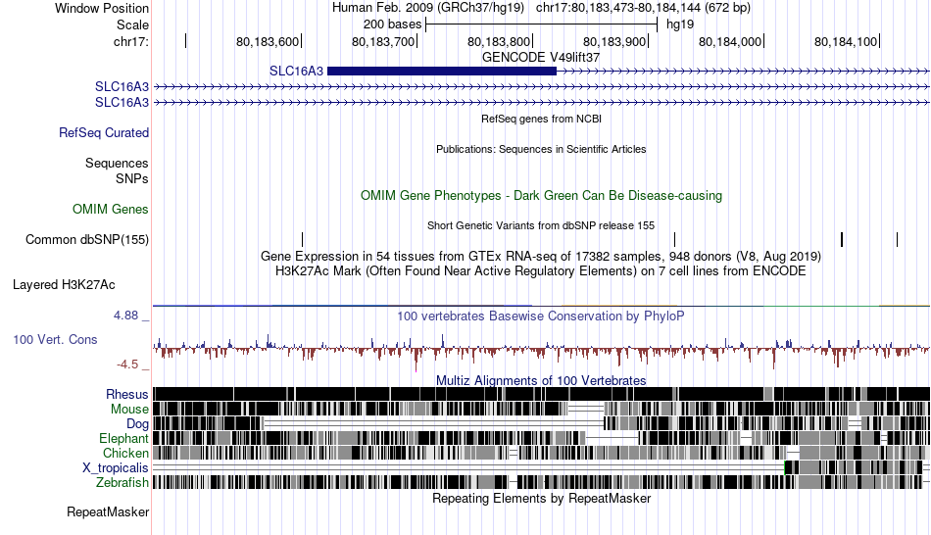Click the GTEx Gene Expression track title

coord(541,256)
